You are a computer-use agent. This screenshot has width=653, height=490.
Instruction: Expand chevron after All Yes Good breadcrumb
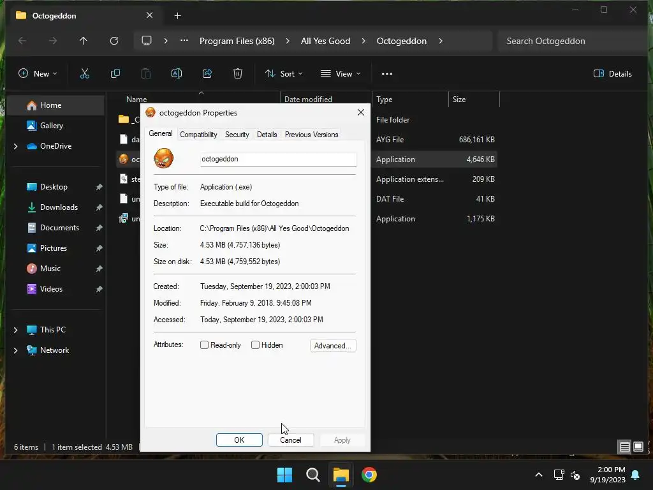click(x=363, y=41)
